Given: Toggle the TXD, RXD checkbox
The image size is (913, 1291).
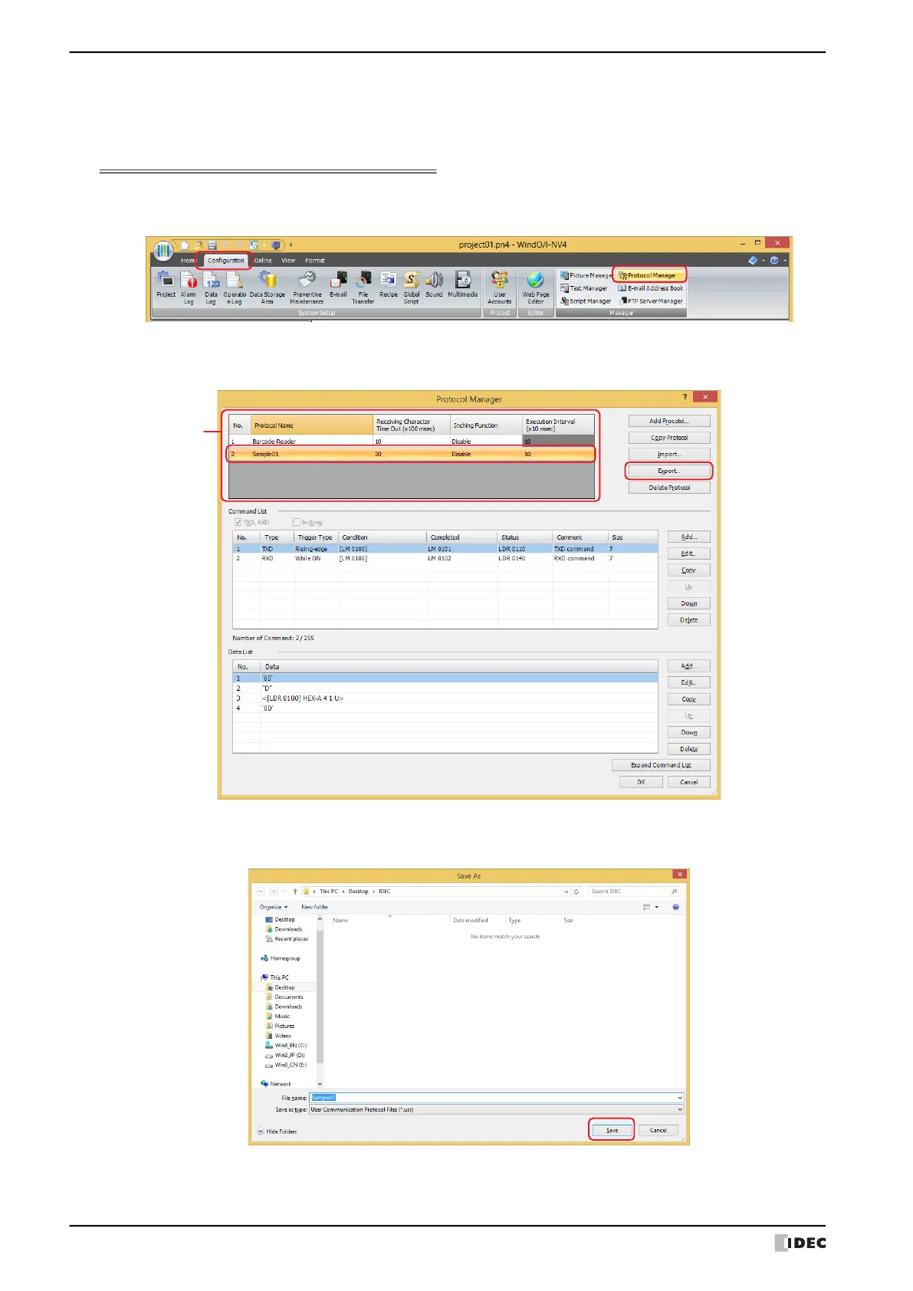Looking at the screenshot, I should click(x=238, y=522).
